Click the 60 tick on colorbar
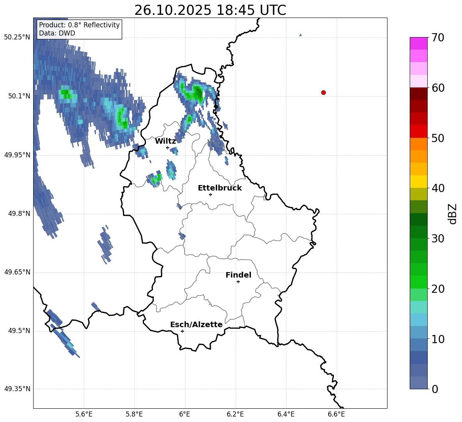 (438, 88)
